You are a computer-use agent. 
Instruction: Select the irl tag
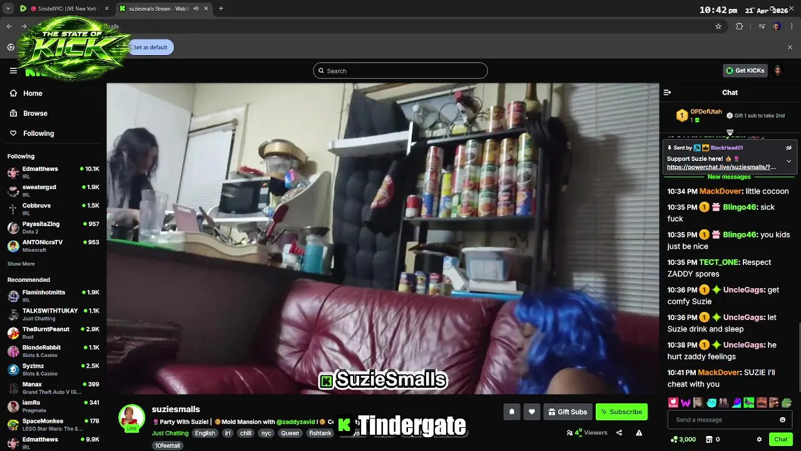pos(228,433)
